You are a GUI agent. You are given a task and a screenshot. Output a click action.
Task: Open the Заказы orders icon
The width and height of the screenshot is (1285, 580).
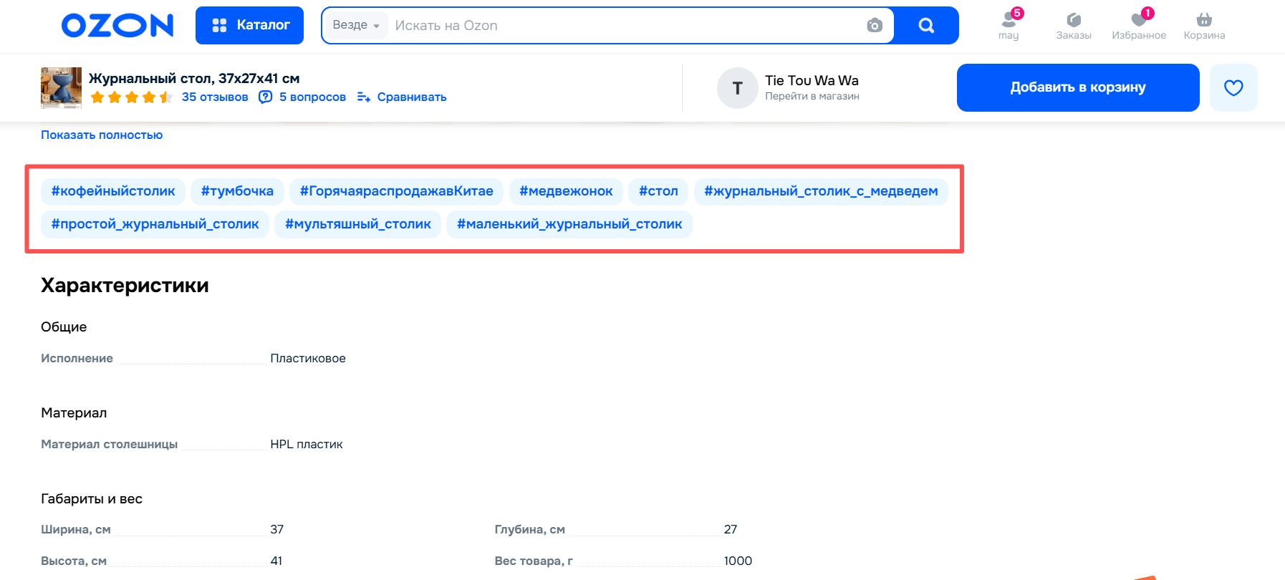tap(1073, 25)
